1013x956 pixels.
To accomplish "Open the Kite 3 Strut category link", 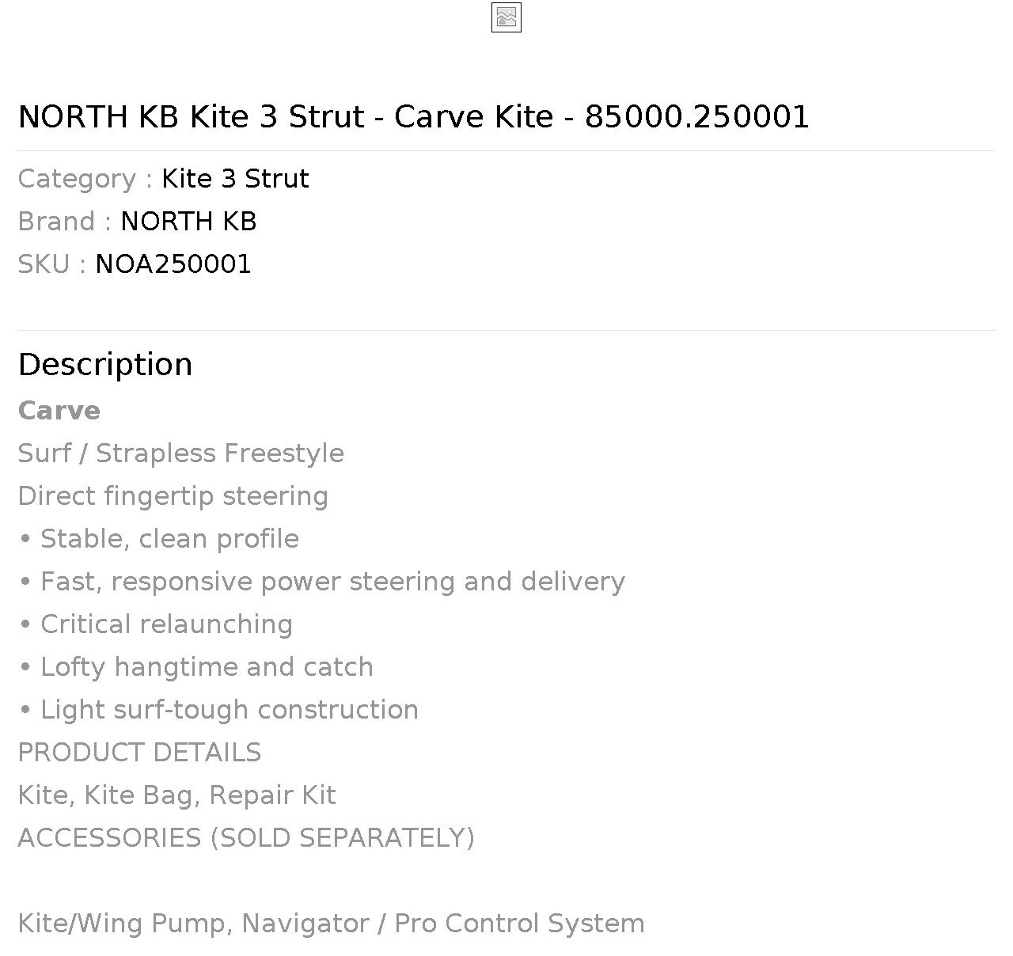I will pos(235,179).
